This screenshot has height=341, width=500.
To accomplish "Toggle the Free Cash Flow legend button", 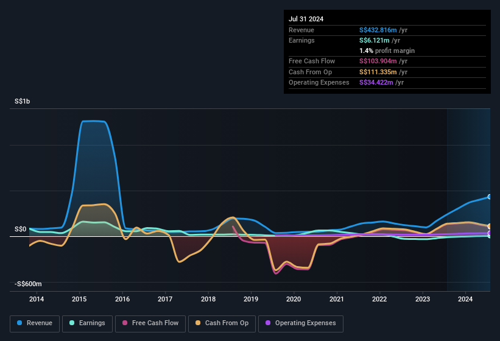I will tap(150, 323).
